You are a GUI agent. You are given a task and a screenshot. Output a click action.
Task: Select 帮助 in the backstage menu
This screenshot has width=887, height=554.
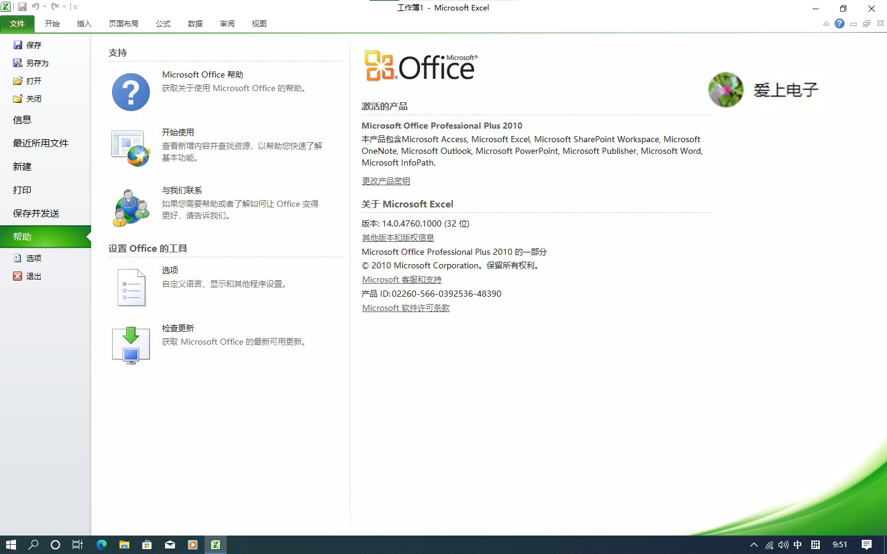pos(46,237)
